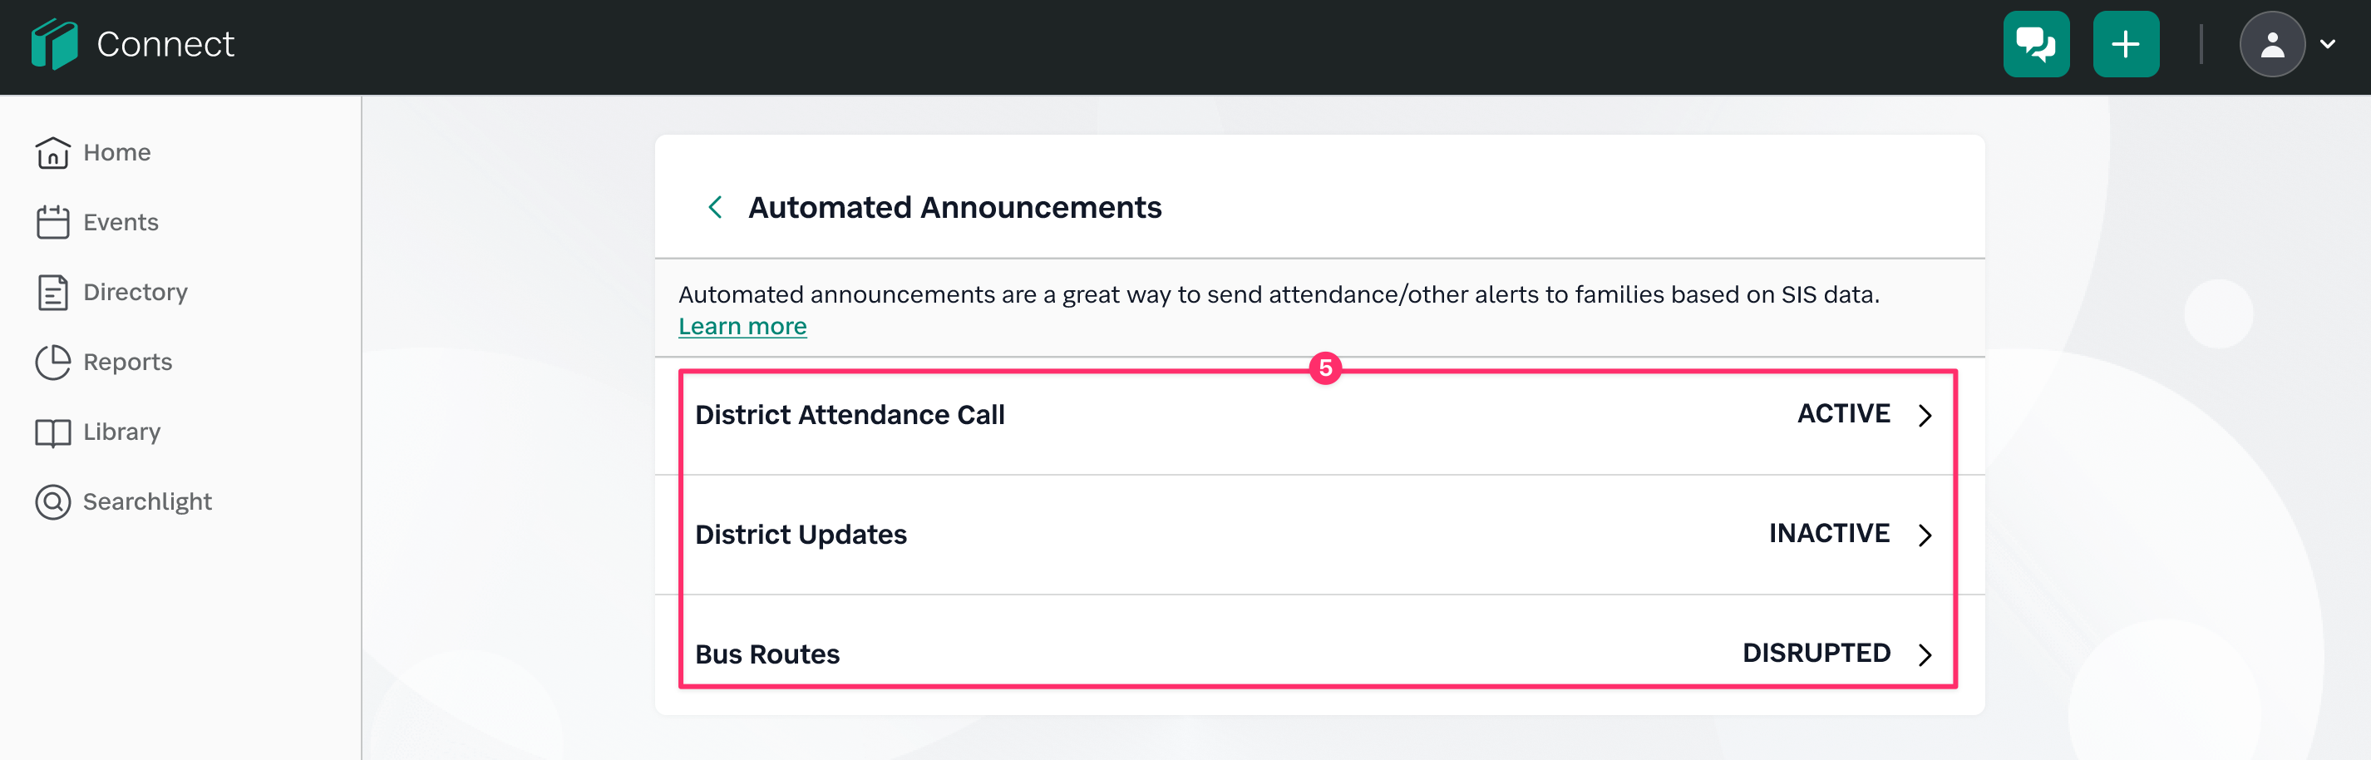Click the Searchlight magnifier icon
This screenshot has height=760, width=2371.
[x=52, y=502]
